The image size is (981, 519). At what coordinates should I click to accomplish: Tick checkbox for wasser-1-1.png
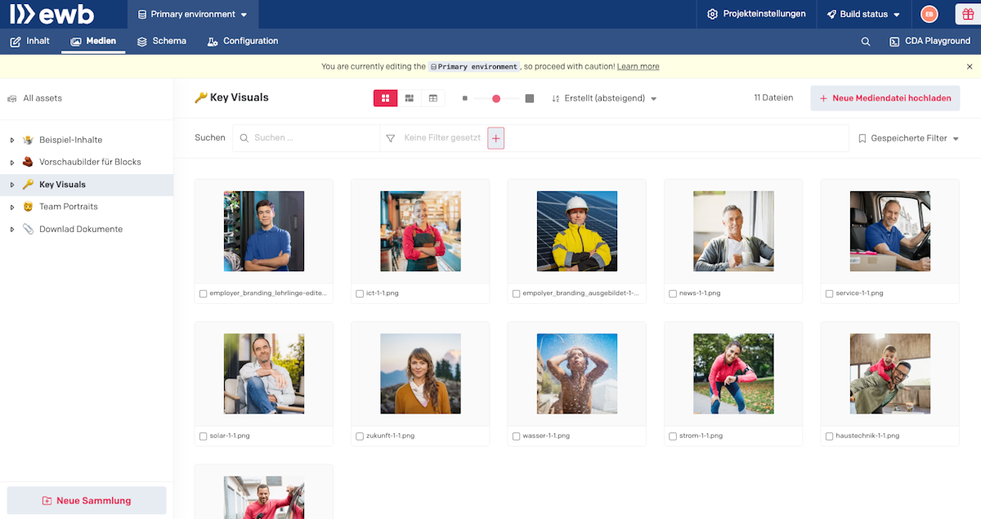517,436
